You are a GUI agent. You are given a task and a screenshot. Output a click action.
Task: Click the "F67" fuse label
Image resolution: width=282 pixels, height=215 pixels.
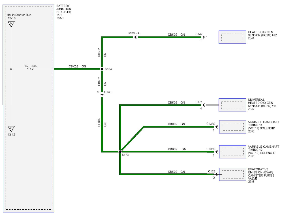(26, 66)
